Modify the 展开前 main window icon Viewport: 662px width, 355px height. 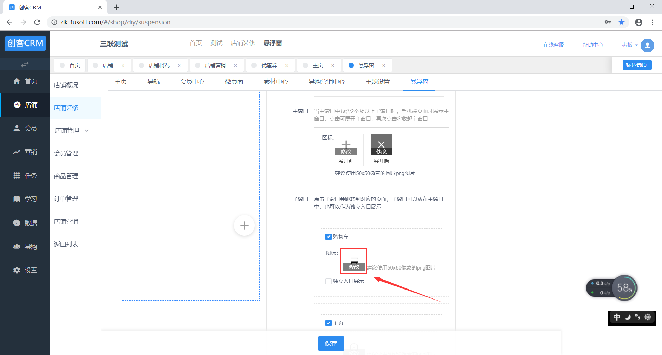coord(346,151)
